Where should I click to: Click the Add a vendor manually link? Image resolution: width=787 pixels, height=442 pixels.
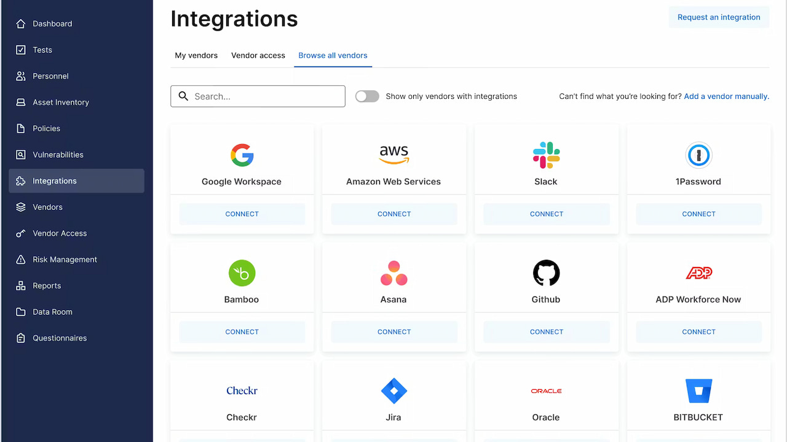point(726,96)
